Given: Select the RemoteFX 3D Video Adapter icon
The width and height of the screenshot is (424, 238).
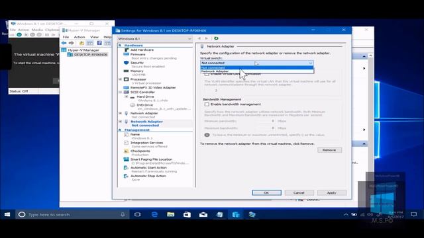Looking at the screenshot, I should pyautogui.click(x=126, y=88).
